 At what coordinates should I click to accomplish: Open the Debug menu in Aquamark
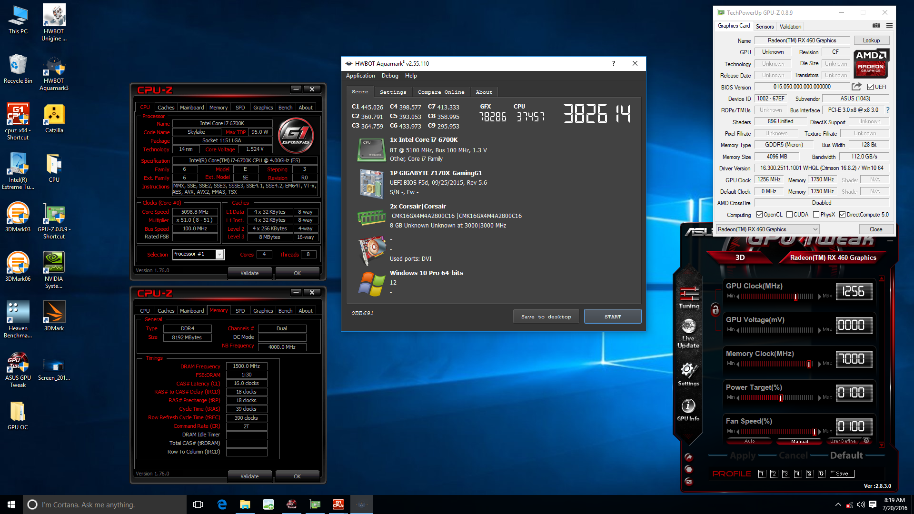(x=390, y=76)
